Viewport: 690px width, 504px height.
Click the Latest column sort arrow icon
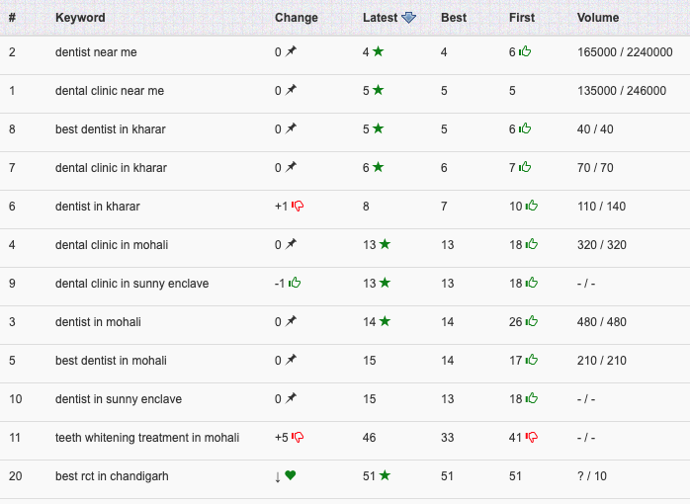pos(408,18)
